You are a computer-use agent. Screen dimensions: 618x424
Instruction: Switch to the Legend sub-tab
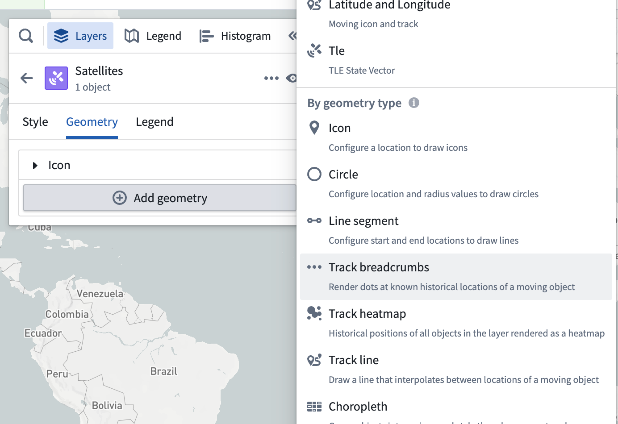[x=154, y=122]
